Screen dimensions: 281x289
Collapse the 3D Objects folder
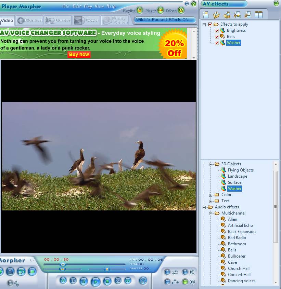(210, 164)
